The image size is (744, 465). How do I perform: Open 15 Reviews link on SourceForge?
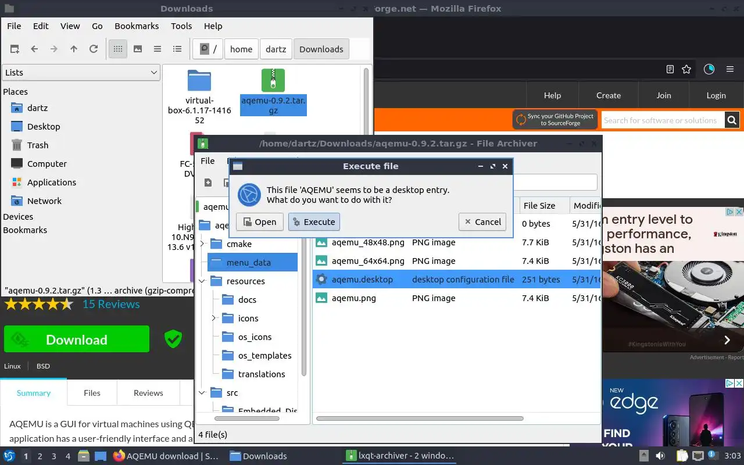(111, 304)
